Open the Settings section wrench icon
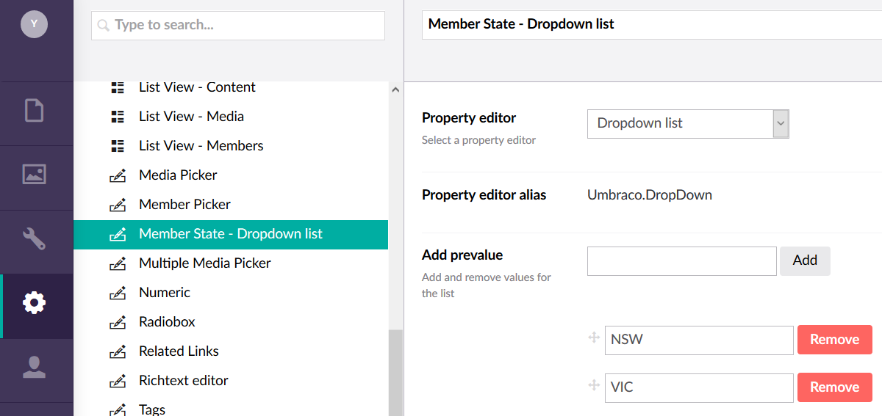 tap(35, 238)
